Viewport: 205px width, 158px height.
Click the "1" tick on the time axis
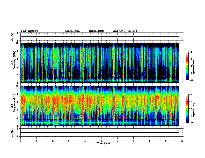(x=36, y=141)
